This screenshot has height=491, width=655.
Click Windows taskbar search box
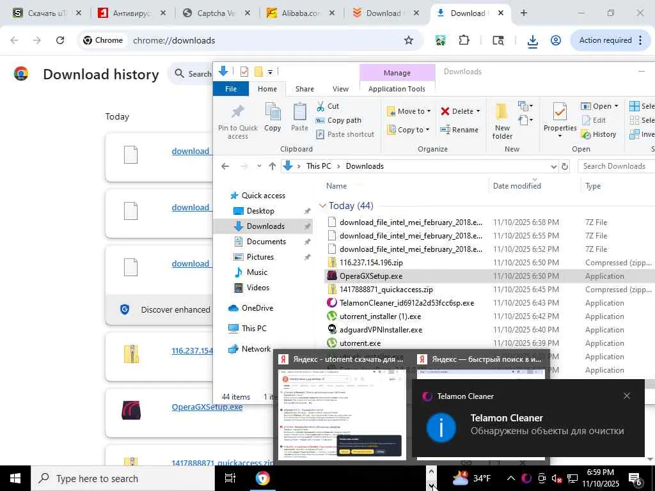click(123, 478)
